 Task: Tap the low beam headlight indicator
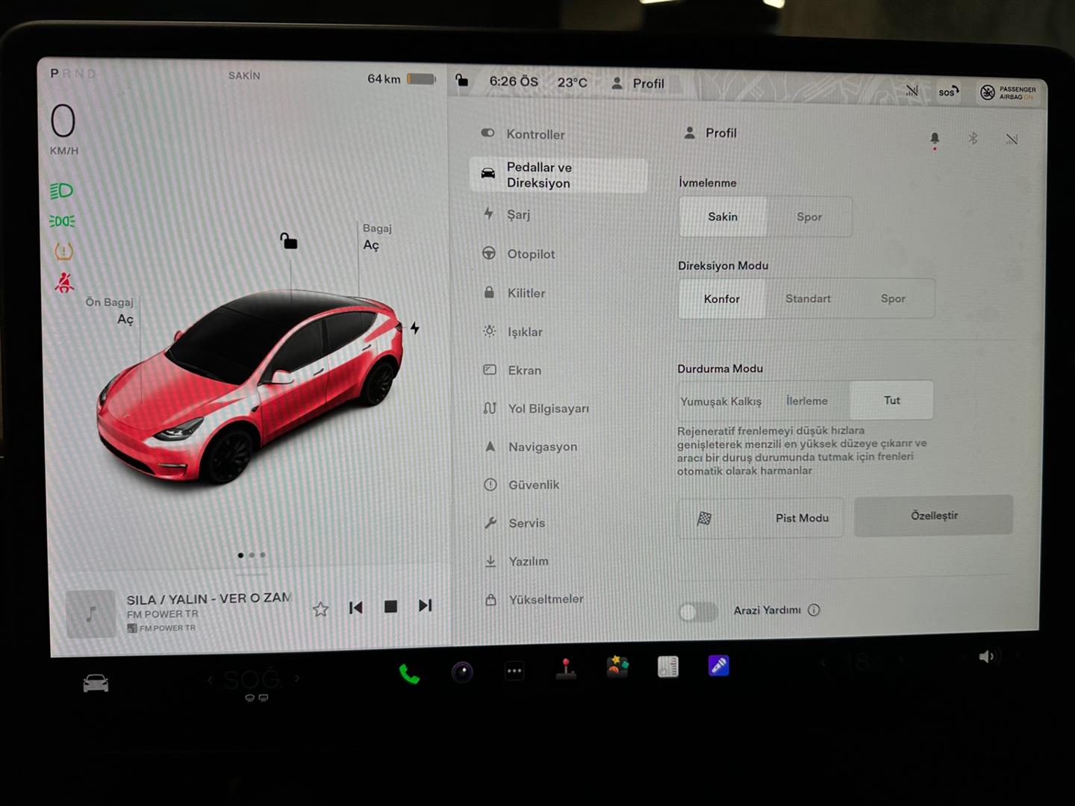61,191
